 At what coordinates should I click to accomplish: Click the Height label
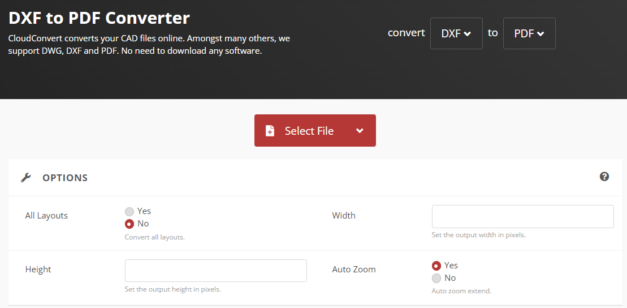pos(38,269)
